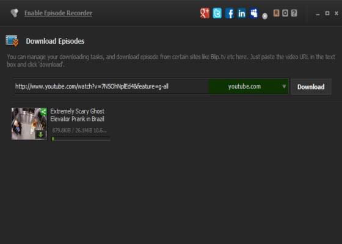Share via the LinkedIn icon
The width and height of the screenshot is (342, 244).
(242, 13)
